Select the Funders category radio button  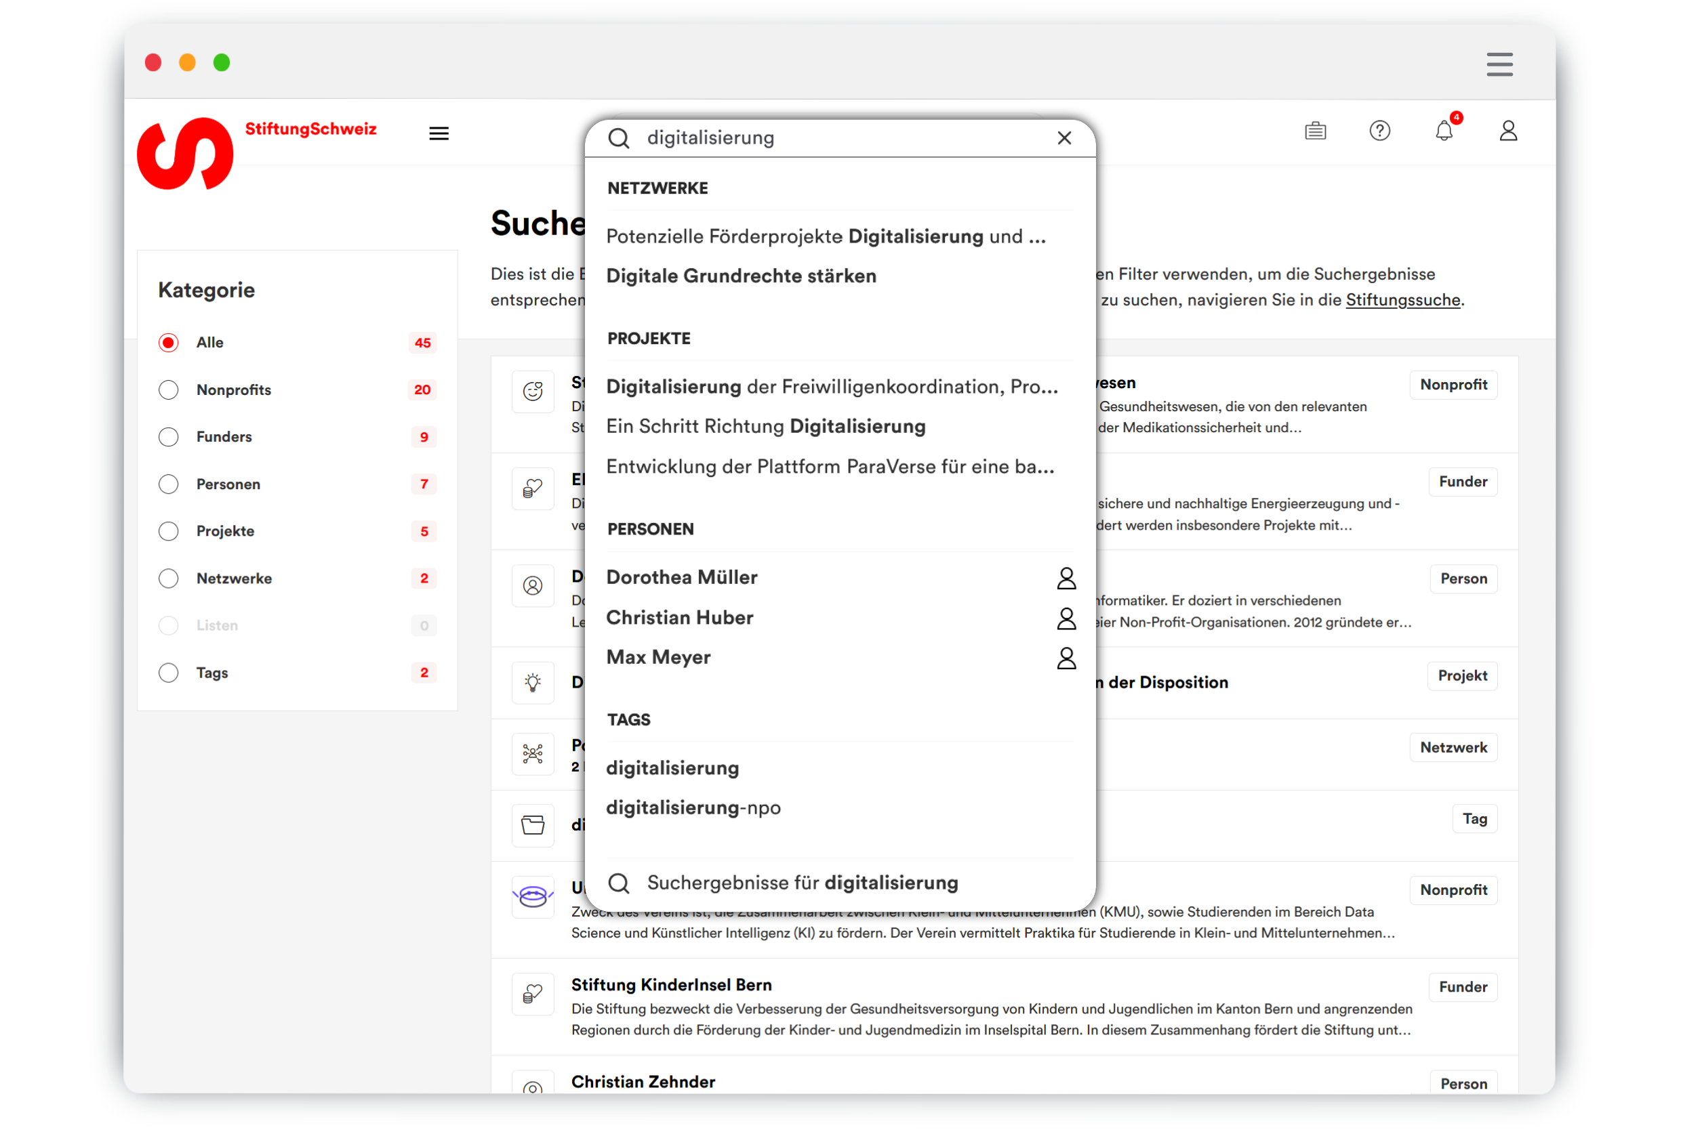pyautogui.click(x=169, y=436)
